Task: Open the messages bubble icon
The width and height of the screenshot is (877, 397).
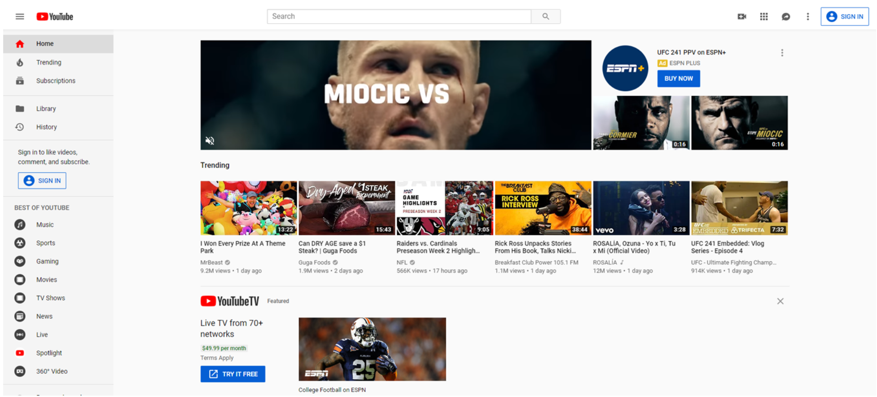Action: [x=786, y=17]
